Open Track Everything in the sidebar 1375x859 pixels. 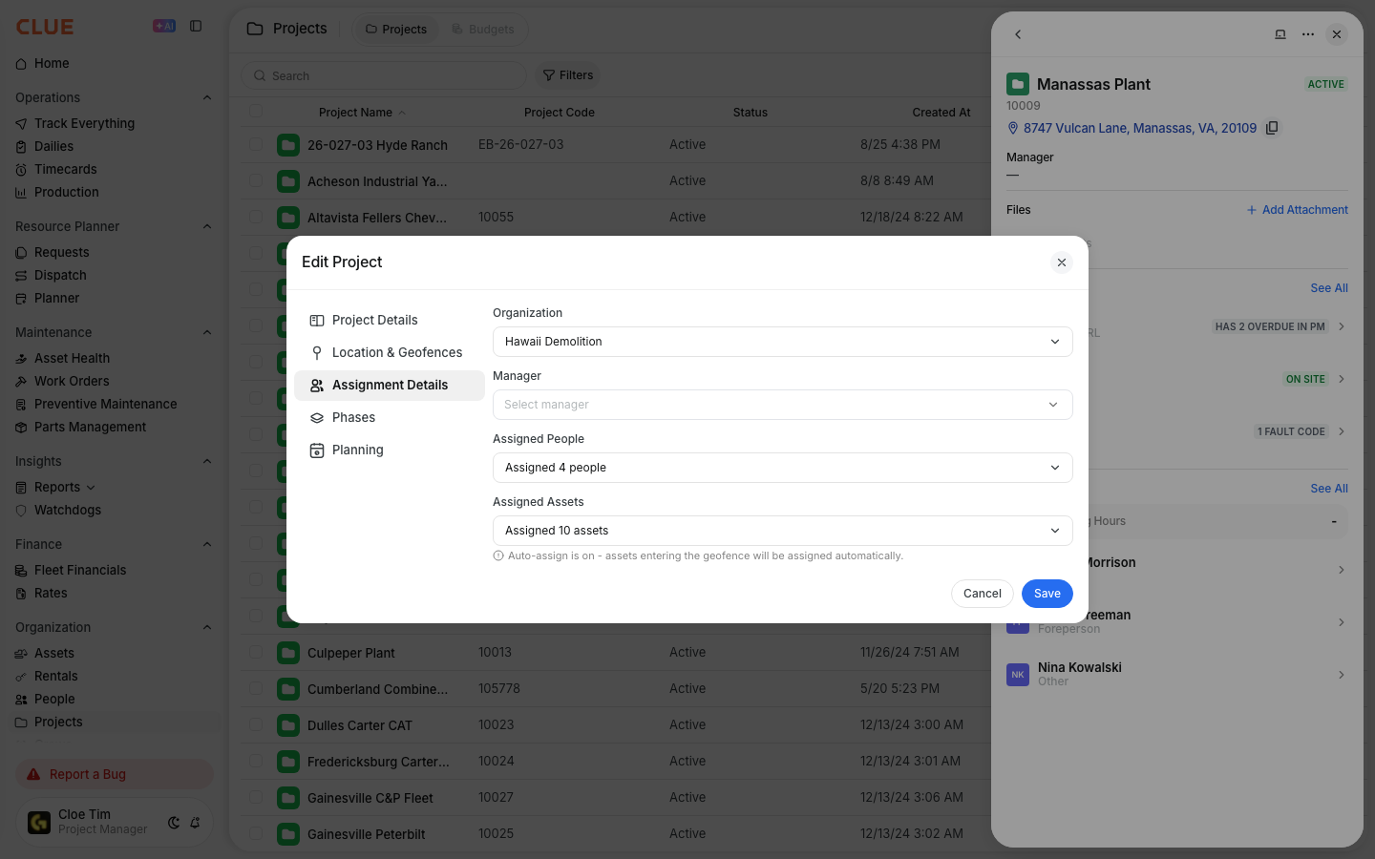pyautogui.click(x=84, y=123)
